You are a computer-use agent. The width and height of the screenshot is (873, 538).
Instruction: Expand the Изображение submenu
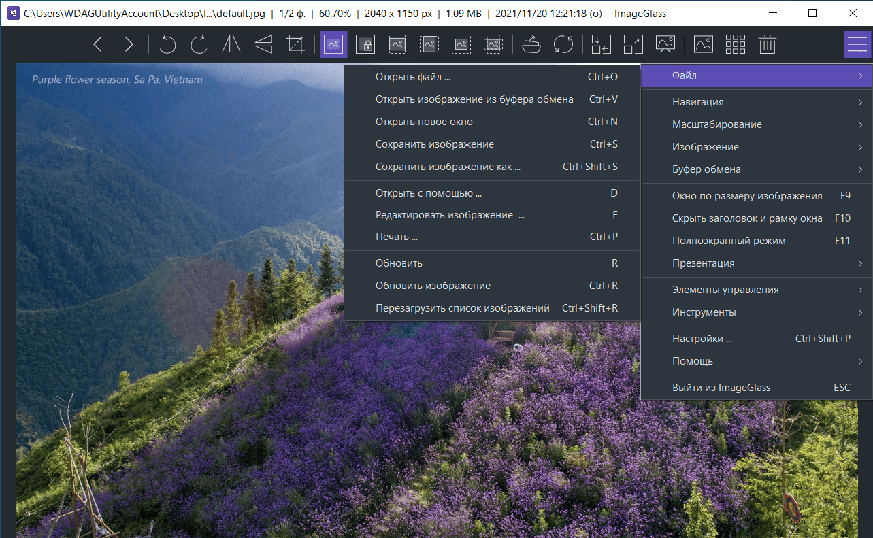pyautogui.click(x=757, y=147)
